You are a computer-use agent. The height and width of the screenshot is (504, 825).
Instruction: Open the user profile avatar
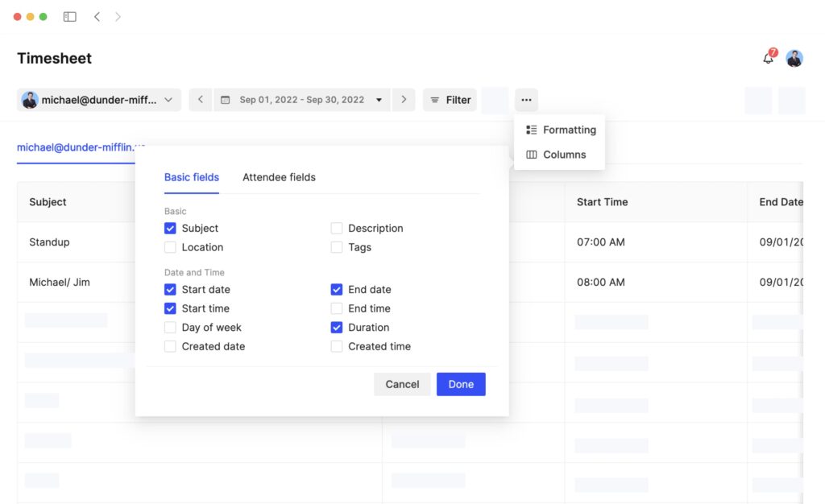[x=794, y=58]
